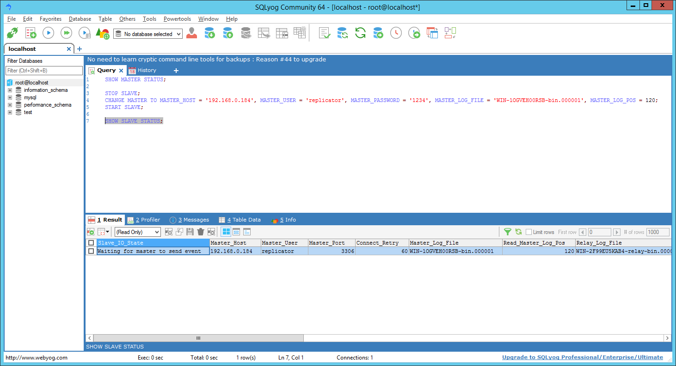Refresh the result with small green arrows icon
The image size is (676, 366).
click(x=519, y=232)
